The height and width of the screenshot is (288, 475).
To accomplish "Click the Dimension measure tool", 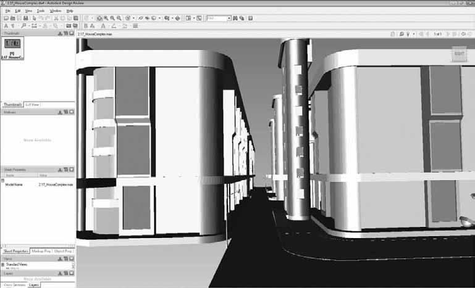I will [34, 26].
